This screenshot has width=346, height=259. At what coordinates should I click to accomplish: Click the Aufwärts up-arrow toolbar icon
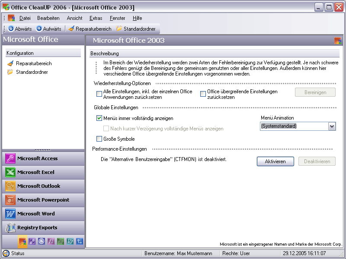(x=39, y=28)
